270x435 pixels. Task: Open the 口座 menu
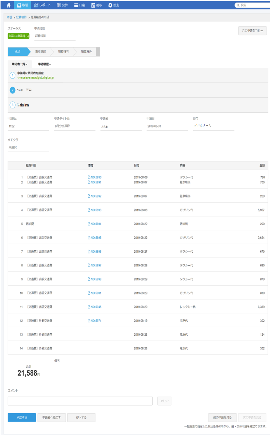pyautogui.click(x=79, y=5)
